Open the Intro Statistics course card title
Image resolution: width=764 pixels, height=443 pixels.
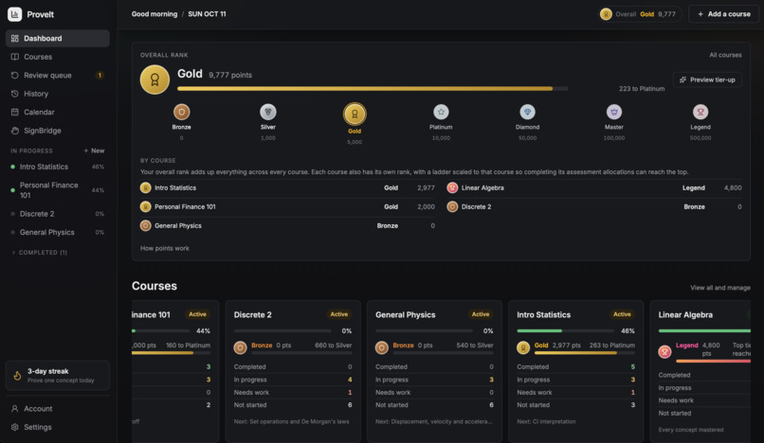click(x=544, y=315)
